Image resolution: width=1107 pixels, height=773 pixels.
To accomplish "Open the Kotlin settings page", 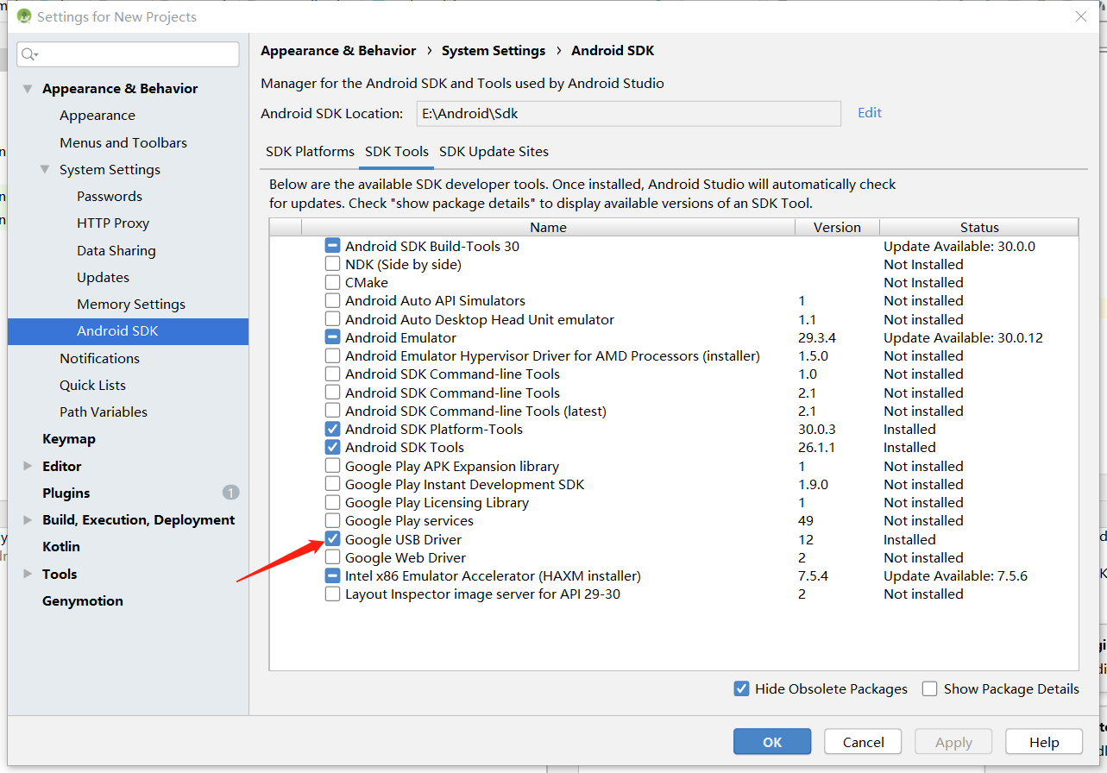I will (x=61, y=546).
